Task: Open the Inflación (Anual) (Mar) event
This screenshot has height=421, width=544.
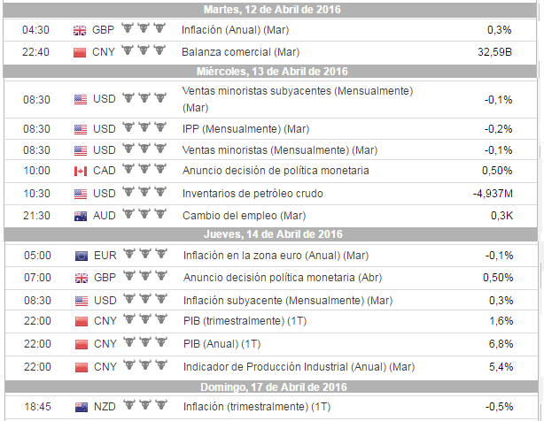Action: (235, 30)
